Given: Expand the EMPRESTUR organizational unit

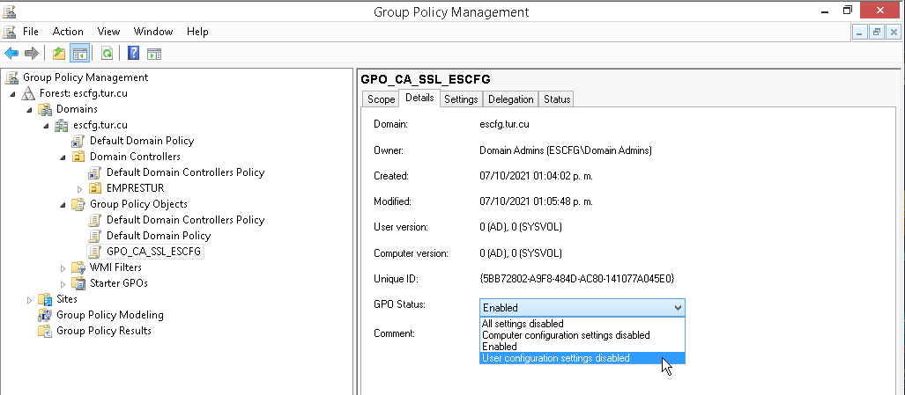Looking at the screenshot, I should point(79,188).
